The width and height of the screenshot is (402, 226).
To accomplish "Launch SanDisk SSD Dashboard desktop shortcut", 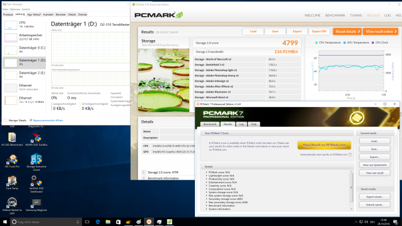I will [36, 184].
